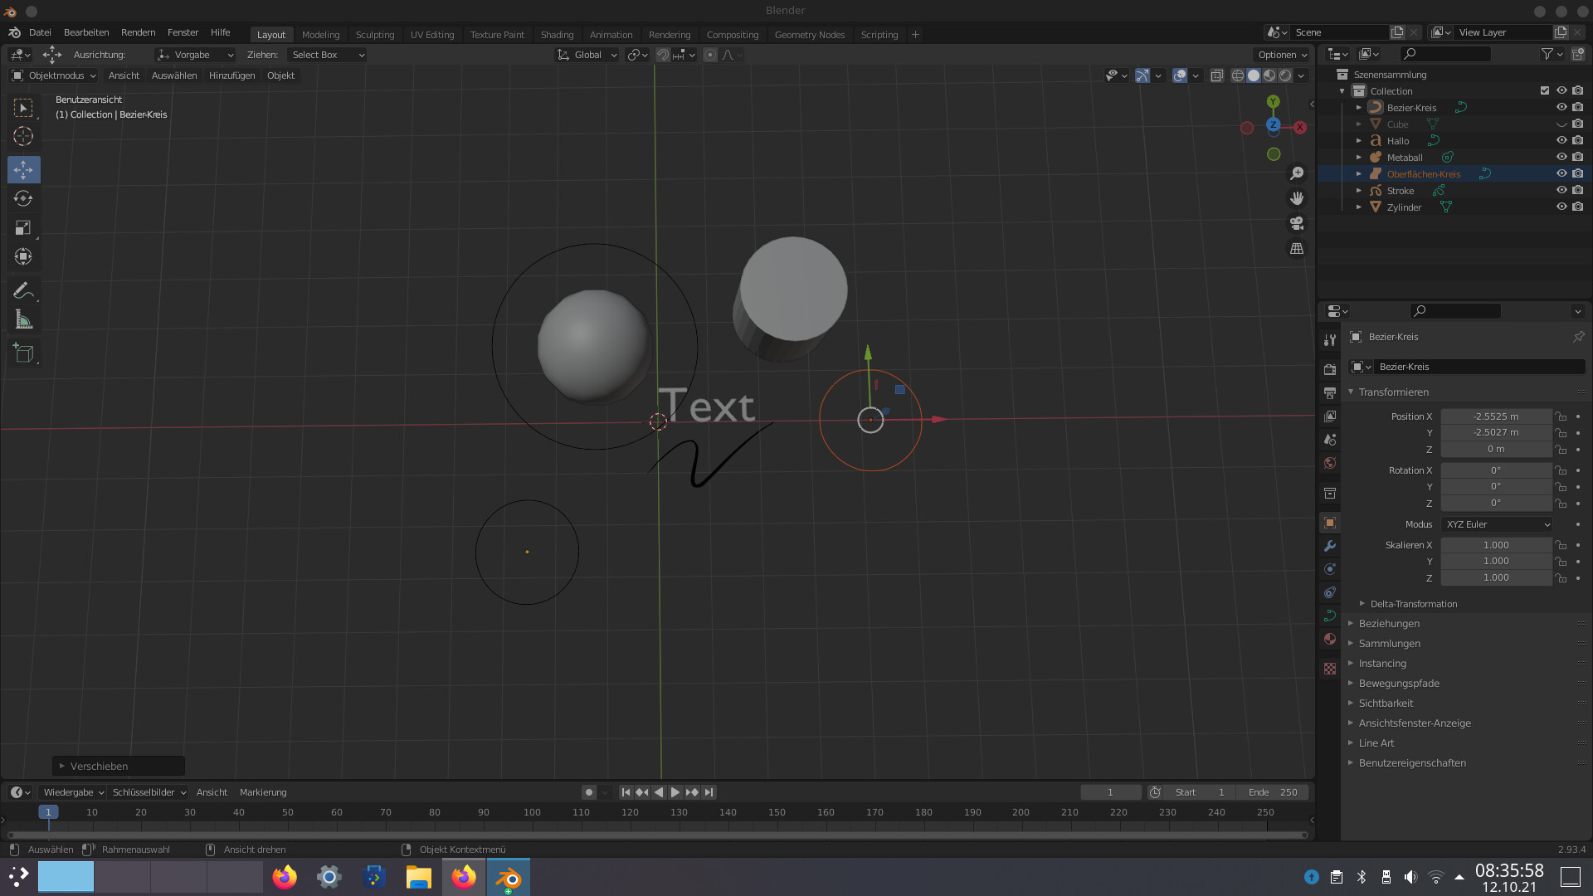Click the Optionen button
The image size is (1593, 896).
tap(1282, 55)
